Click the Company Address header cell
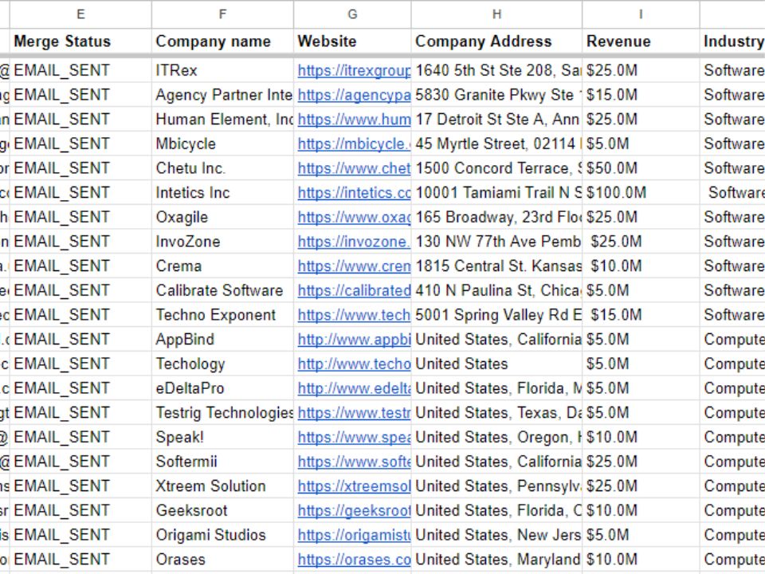This screenshot has width=765, height=574. 496,41
